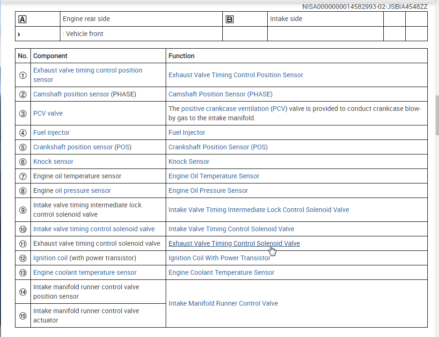Click circled number 11 in table
The image size is (439, 337).
coord(22,244)
